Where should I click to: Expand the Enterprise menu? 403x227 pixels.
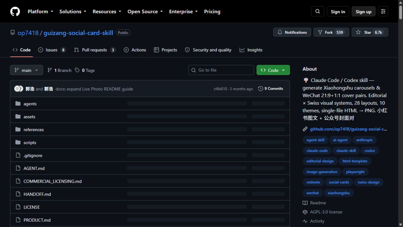point(183,11)
